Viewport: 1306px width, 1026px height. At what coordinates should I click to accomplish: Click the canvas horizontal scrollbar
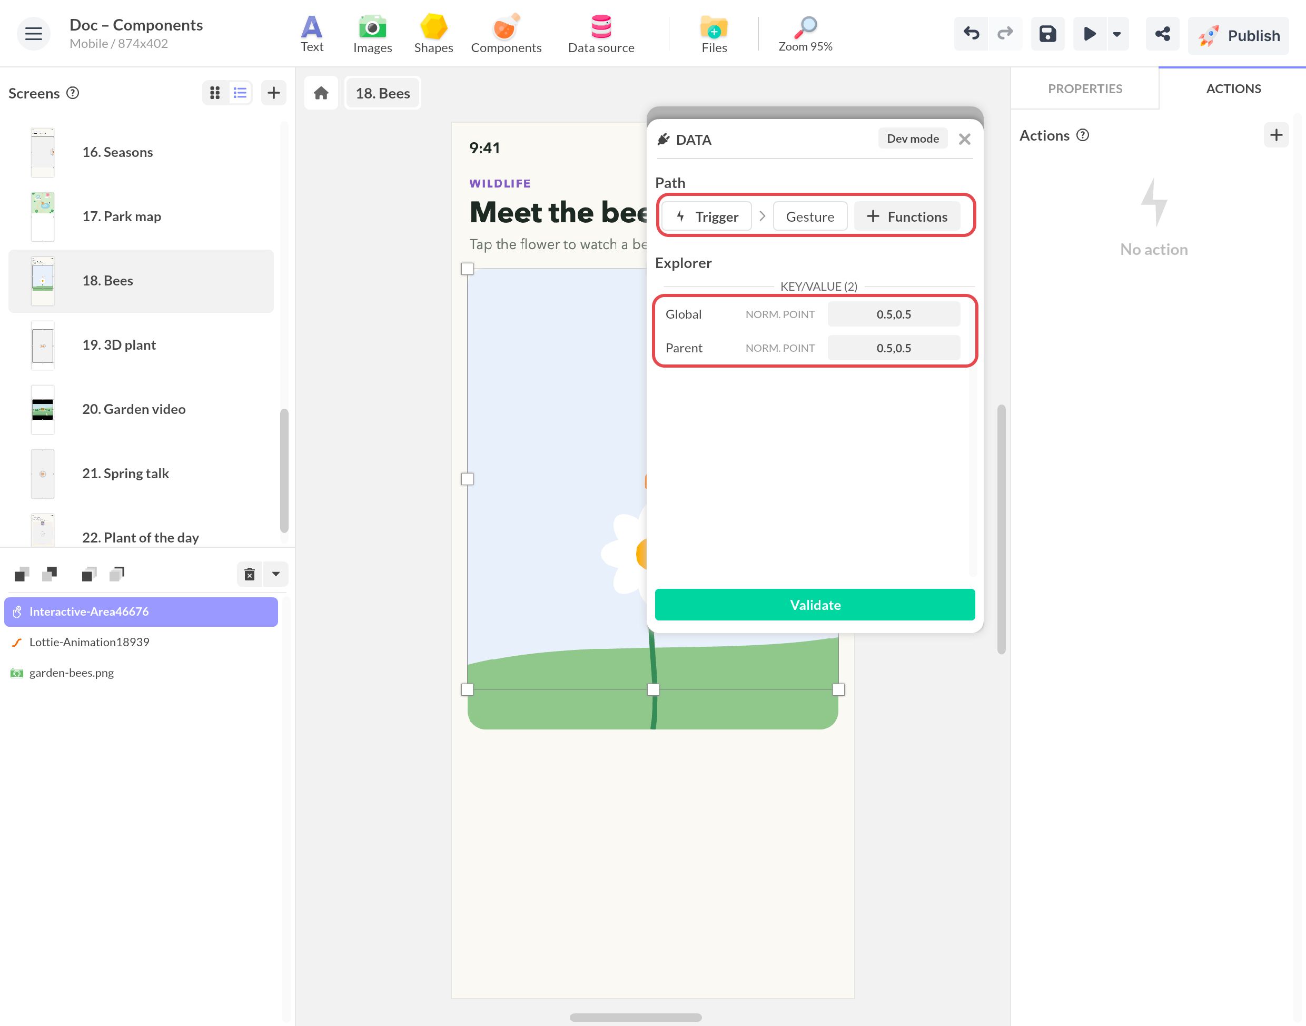point(635,1017)
